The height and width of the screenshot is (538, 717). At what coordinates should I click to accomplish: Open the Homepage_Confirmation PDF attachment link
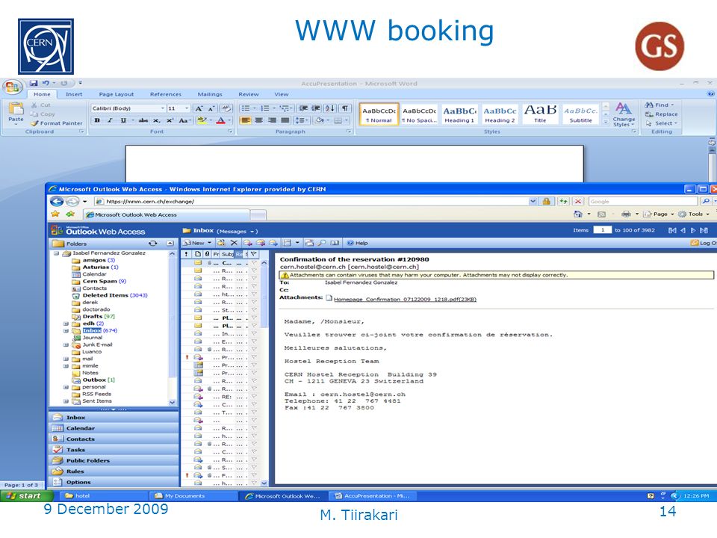405,300
